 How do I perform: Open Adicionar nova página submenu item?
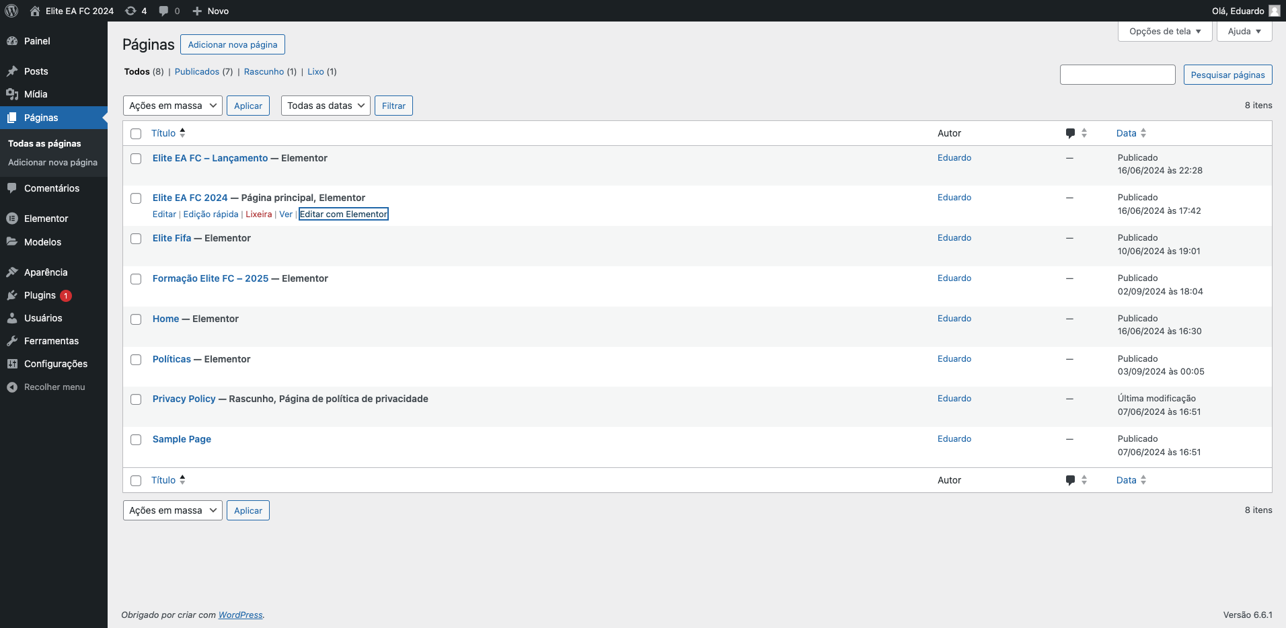coord(52,162)
